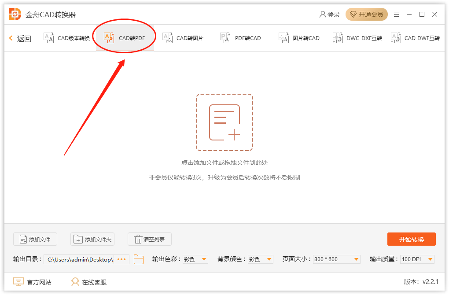The image size is (449, 295).
Task: Click the add-file drop zone icon
Action: (x=224, y=122)
